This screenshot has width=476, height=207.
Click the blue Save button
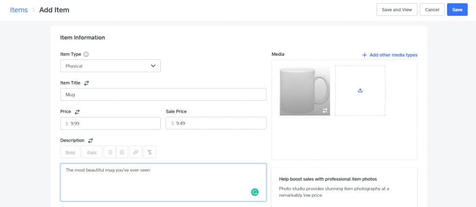(457, 10)
